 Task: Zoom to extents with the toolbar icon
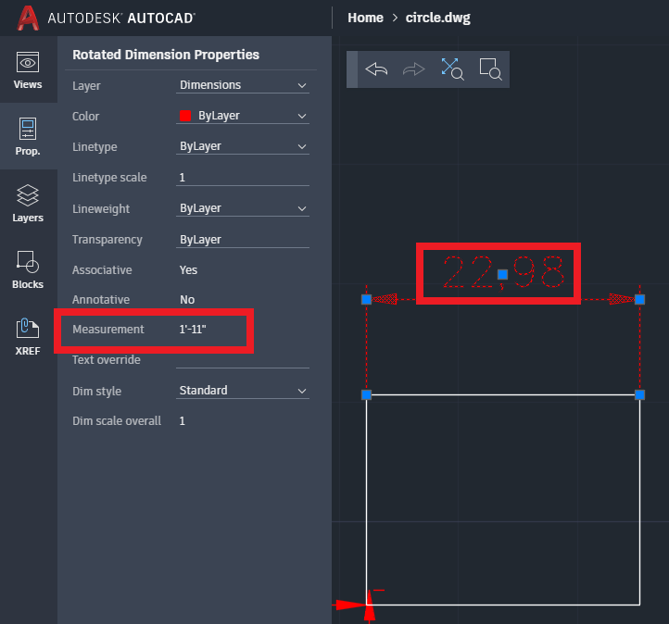[x=452, y=69]
